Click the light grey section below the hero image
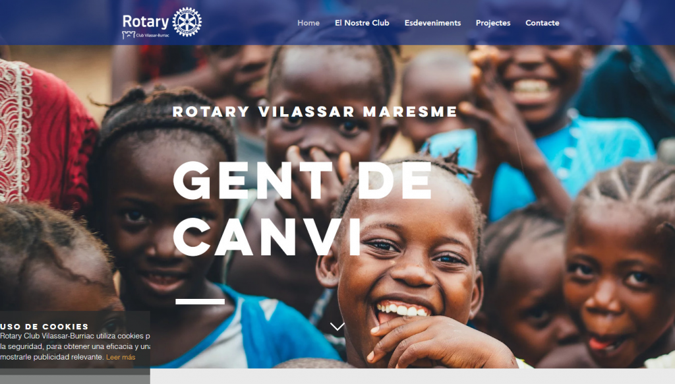Viewport: 675px width, 384px height. pyautogui.click(x=413, y=376)
